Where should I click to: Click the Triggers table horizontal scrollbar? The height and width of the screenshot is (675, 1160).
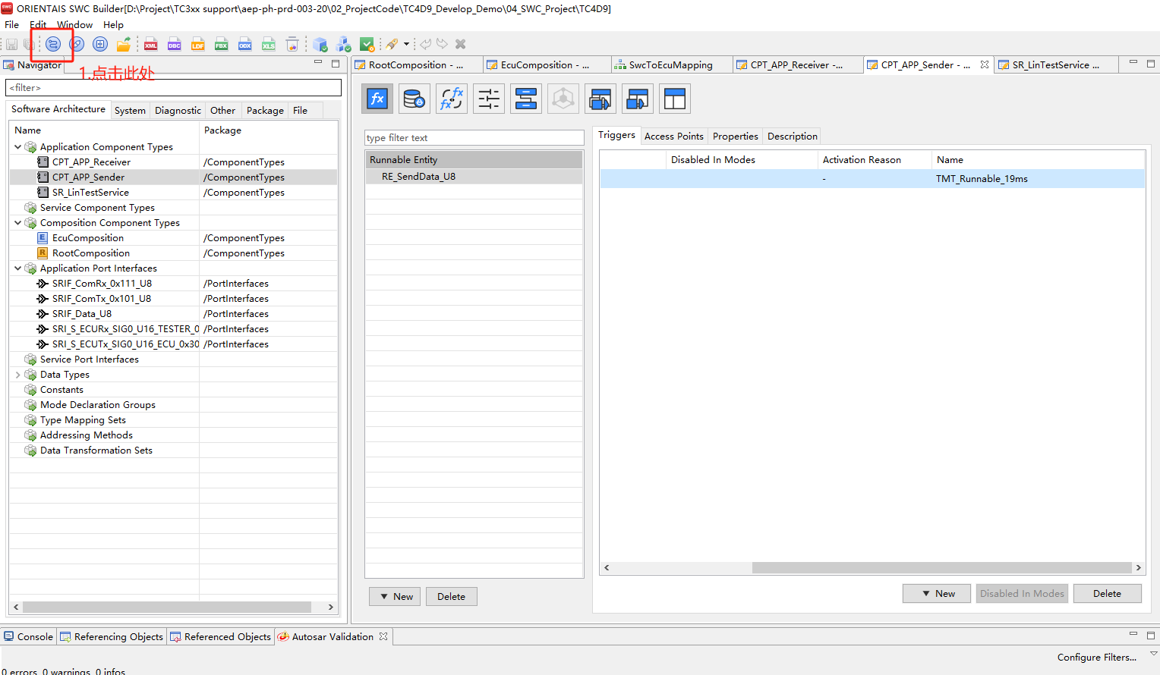[x=941, y=568]
